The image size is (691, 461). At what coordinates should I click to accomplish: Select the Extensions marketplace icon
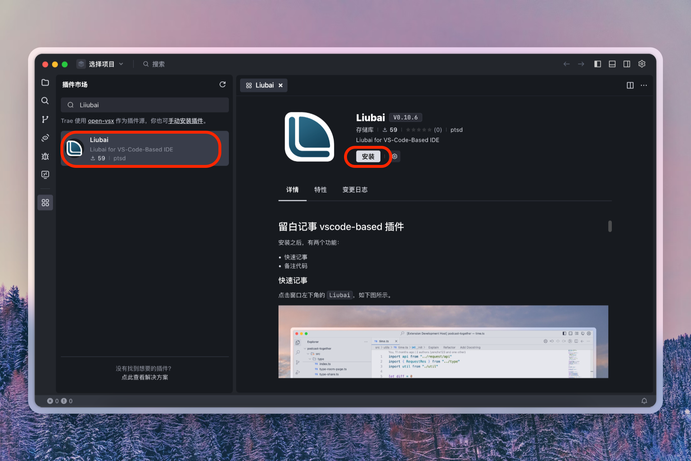[45, 202]
